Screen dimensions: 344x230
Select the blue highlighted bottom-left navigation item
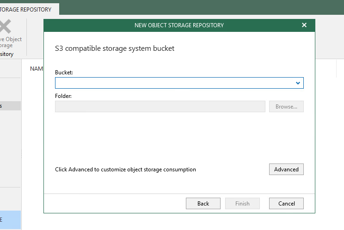pos(10,220)
